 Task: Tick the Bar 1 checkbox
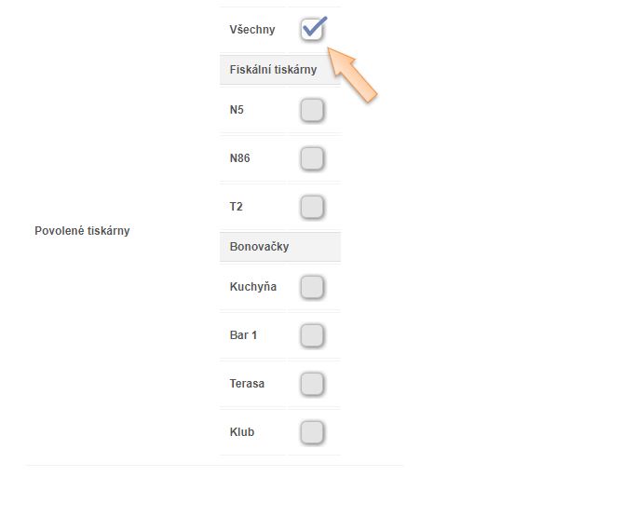point(312,335)
